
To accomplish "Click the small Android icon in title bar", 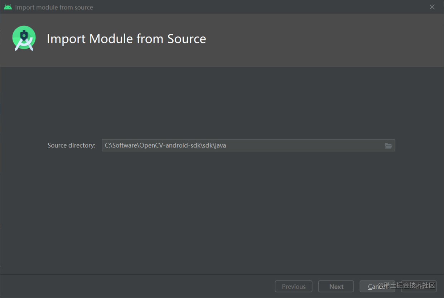I will click(x=8, y=7).
